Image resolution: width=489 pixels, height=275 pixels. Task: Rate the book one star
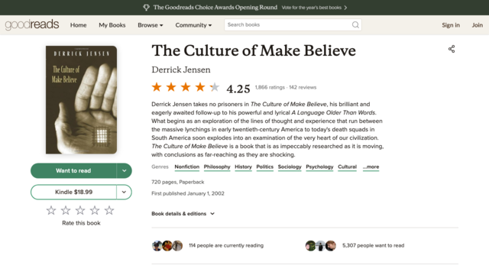tap(51, 211)
